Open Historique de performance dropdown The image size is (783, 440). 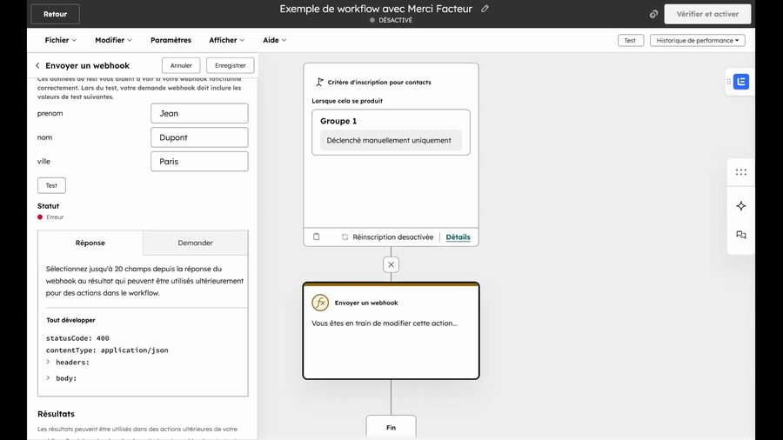pyautogui.click(x=697, y=40)
